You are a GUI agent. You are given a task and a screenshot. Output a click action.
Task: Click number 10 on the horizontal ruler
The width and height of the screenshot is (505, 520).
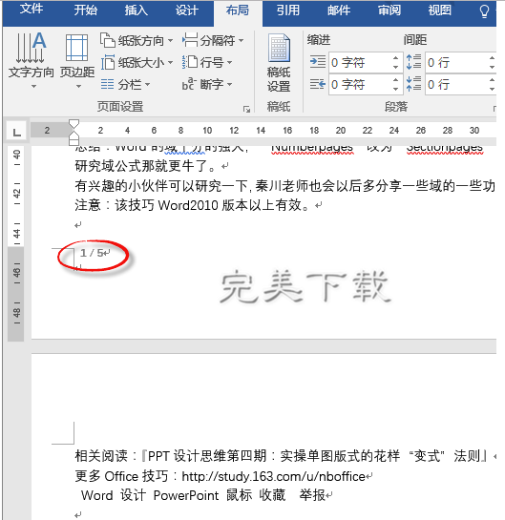pos(207,131)
